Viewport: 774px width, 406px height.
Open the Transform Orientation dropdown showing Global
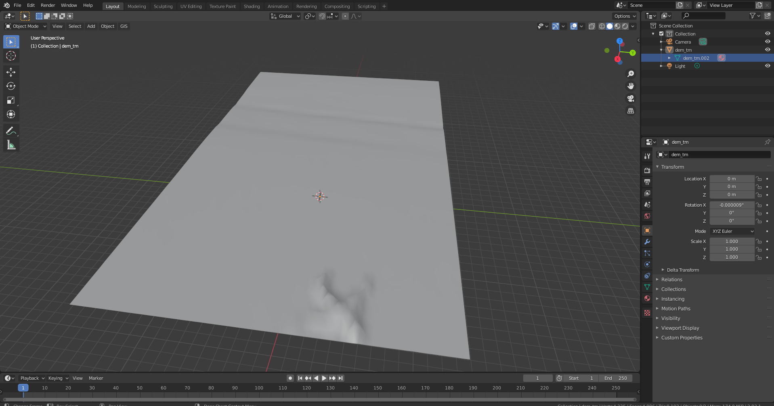tap(285, 16)
